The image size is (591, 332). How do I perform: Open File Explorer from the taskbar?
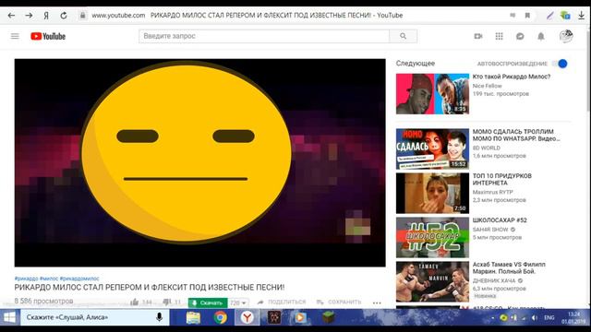pos(193,317)
